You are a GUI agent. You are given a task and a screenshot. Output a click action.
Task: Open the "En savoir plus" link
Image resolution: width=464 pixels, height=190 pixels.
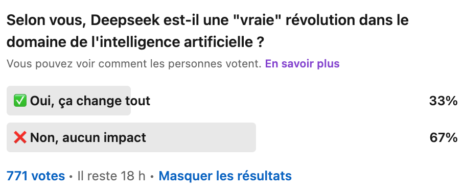coord(302,64)
